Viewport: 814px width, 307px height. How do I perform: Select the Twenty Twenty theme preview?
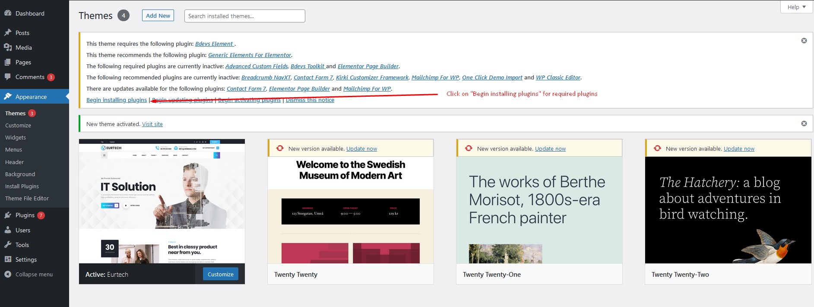coord(351,210)
